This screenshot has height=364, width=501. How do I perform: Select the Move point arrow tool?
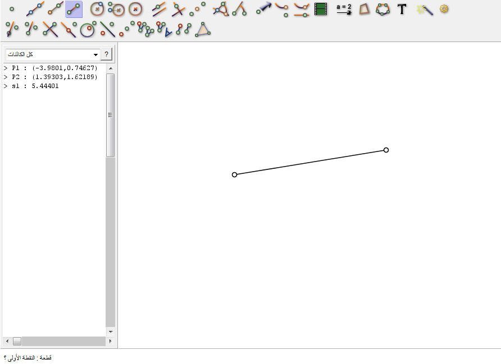point(263,8)
